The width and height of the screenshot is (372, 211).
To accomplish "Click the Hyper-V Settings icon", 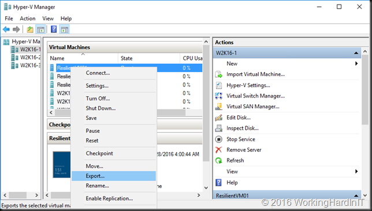I will pyautogui.click(x=218, y=85).
